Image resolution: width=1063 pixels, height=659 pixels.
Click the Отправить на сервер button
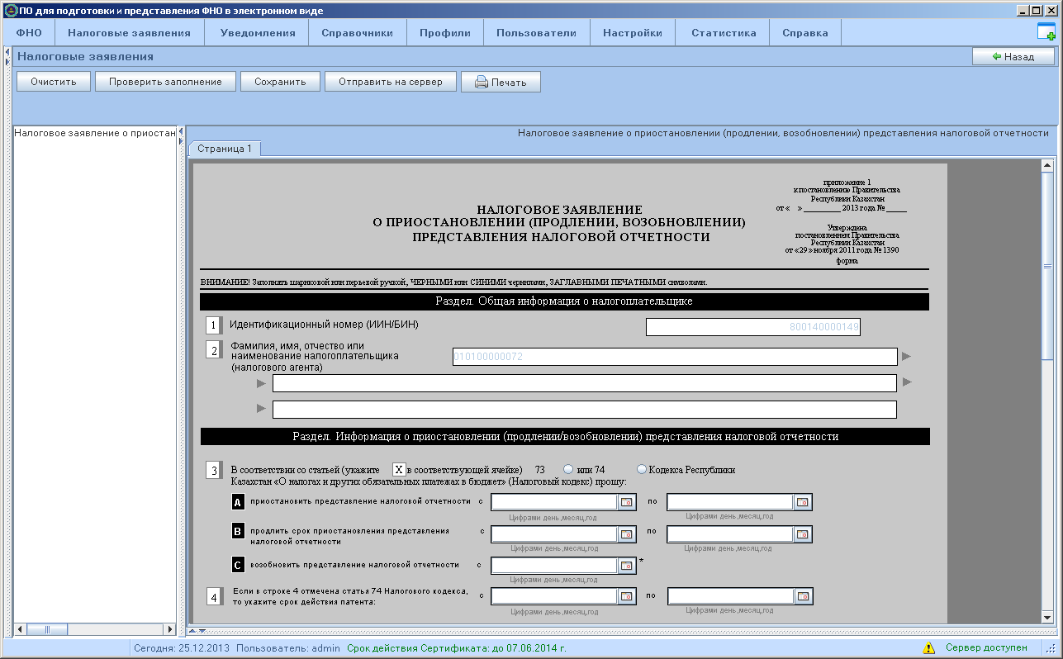(x=391, y=82)
